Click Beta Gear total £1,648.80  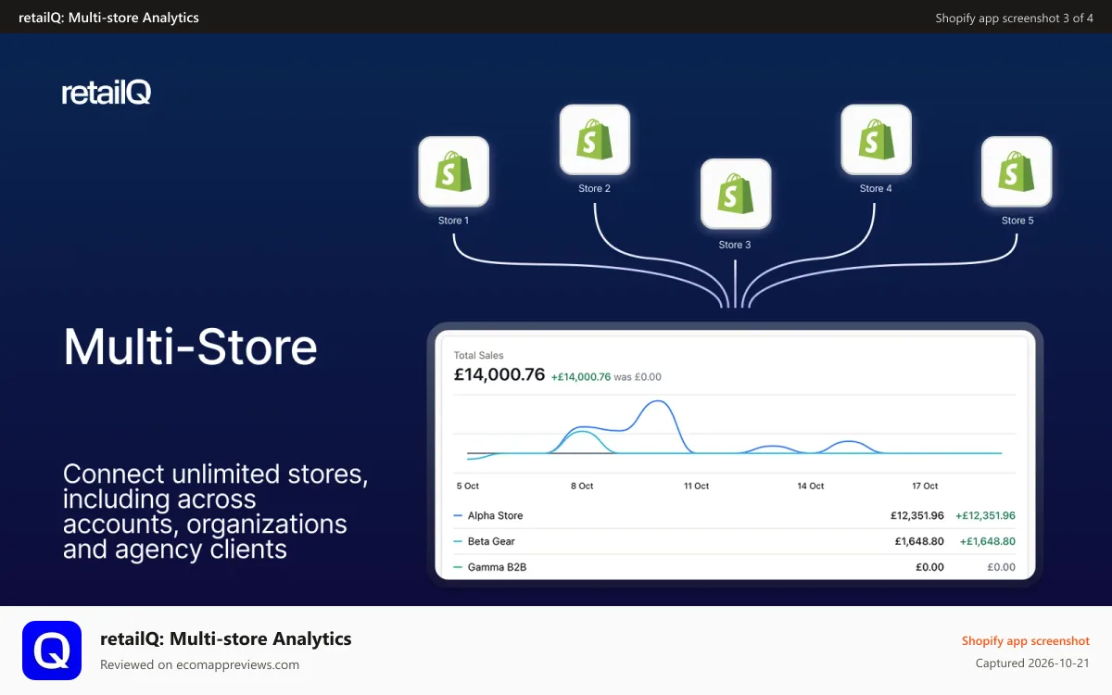tap(919, 541)
